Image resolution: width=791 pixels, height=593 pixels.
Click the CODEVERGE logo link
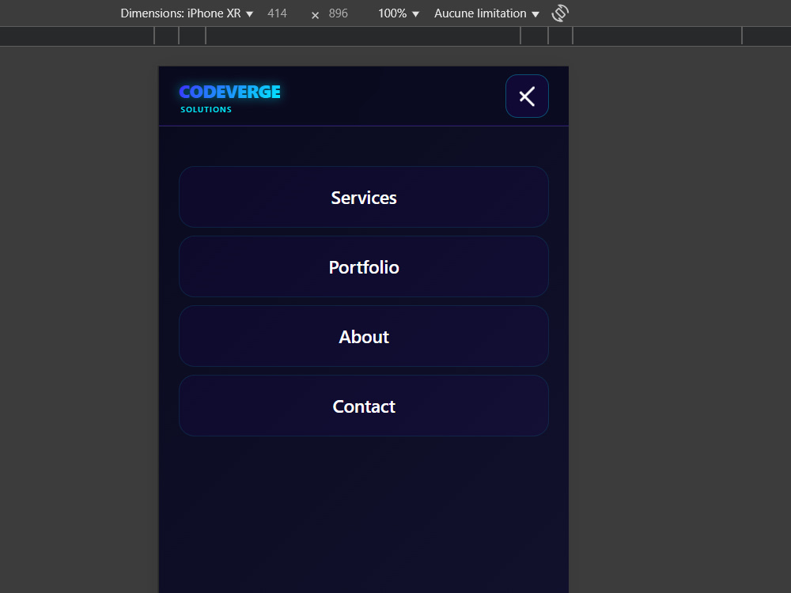click(x=230, y=92)
